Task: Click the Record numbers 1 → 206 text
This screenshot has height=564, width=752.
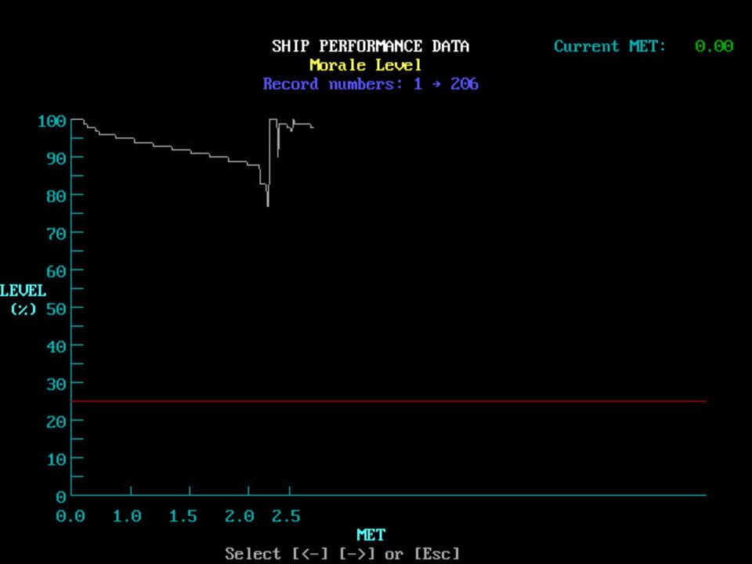Action: [x=371, y=84]
